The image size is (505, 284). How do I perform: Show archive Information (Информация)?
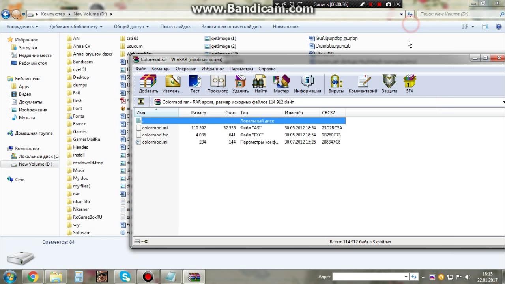[307, 84]
